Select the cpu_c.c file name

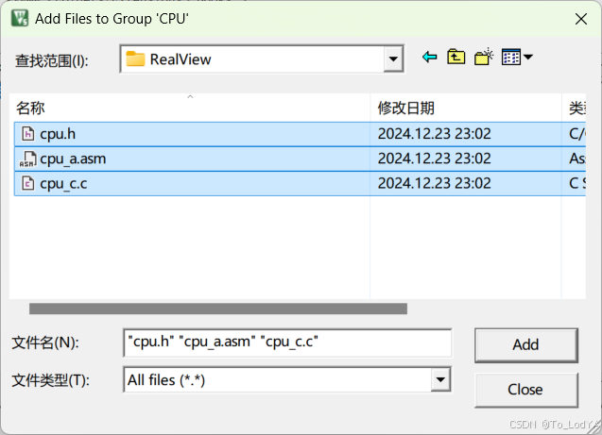coord(63,184)
